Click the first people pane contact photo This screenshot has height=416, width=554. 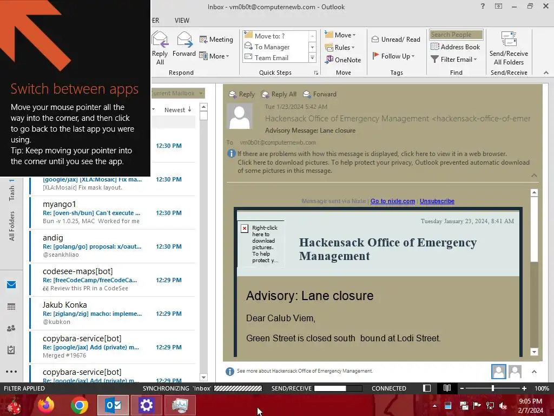[x=498, y=372]
